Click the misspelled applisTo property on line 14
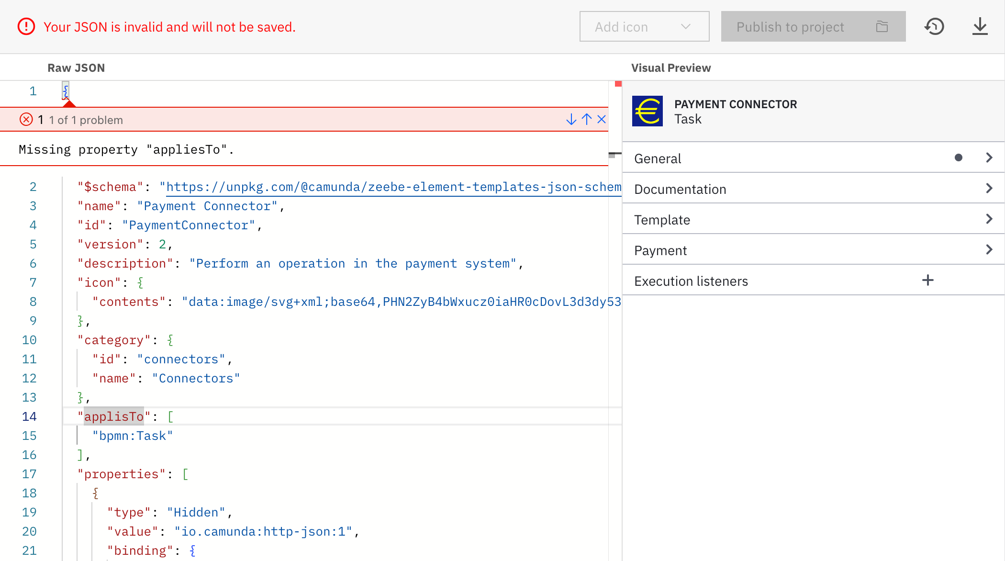This screenshot has height=561, width=1005. [114, 416]
